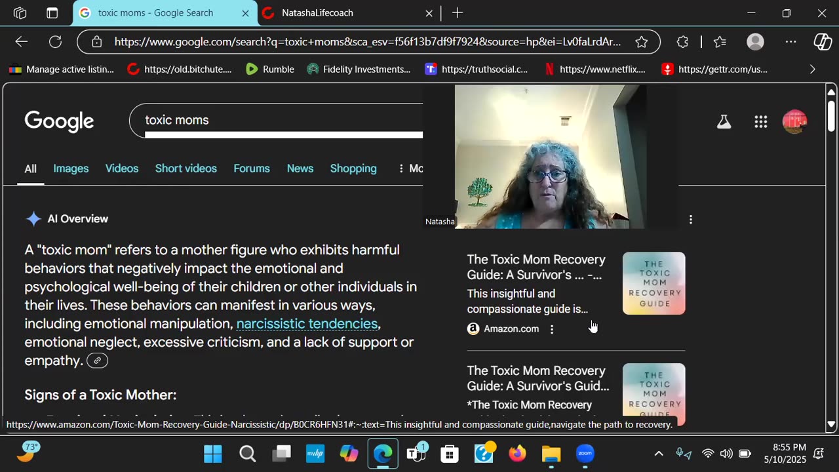Go to the Google logo homepage
This screenshot has width=839, height=472.
tap(59, 121)
